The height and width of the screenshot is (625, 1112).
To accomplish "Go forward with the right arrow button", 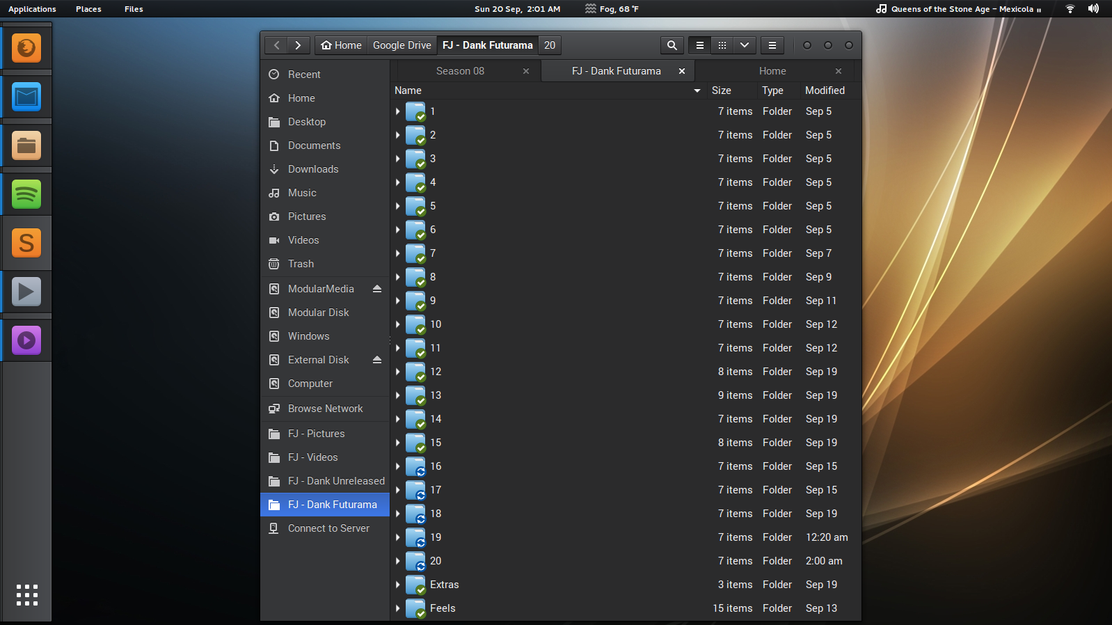I will click(x=298, y=45).
